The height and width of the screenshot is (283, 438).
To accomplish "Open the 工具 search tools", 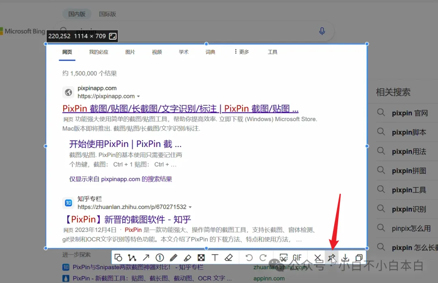I will click(x=273, y=52).
